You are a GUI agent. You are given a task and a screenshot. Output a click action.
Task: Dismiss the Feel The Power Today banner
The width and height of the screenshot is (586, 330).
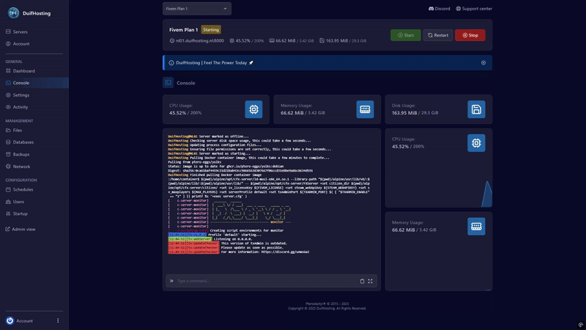tap(483, 63)
